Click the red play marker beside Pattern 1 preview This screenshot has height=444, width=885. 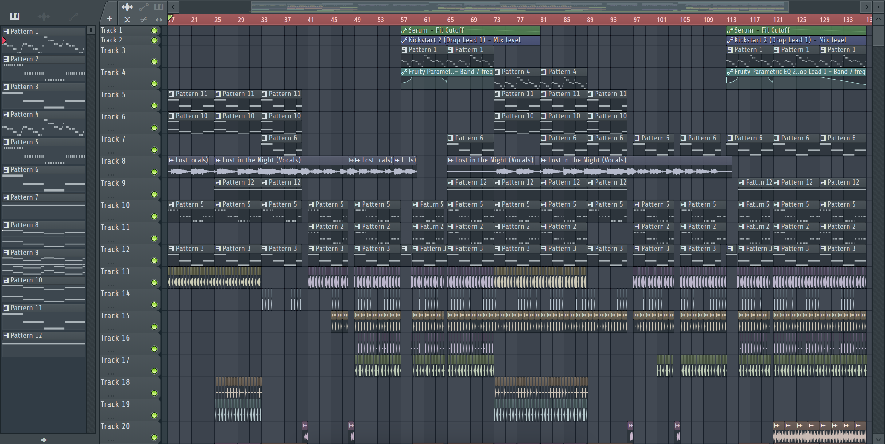coord(4,41)
